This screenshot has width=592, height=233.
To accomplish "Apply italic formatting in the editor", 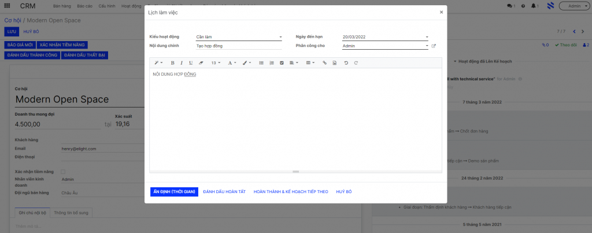I will pos(181,63).
